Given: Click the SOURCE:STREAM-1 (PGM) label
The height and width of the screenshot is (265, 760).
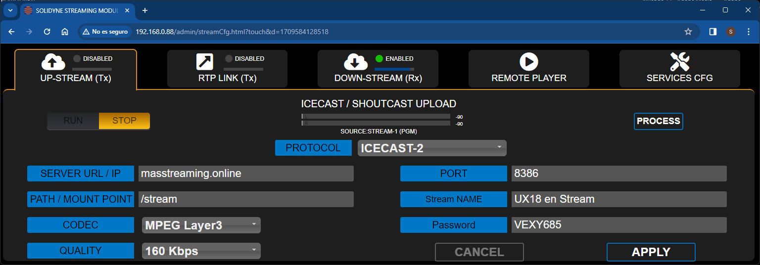Looking at the screenshot, I should click(x=379, y=132).
